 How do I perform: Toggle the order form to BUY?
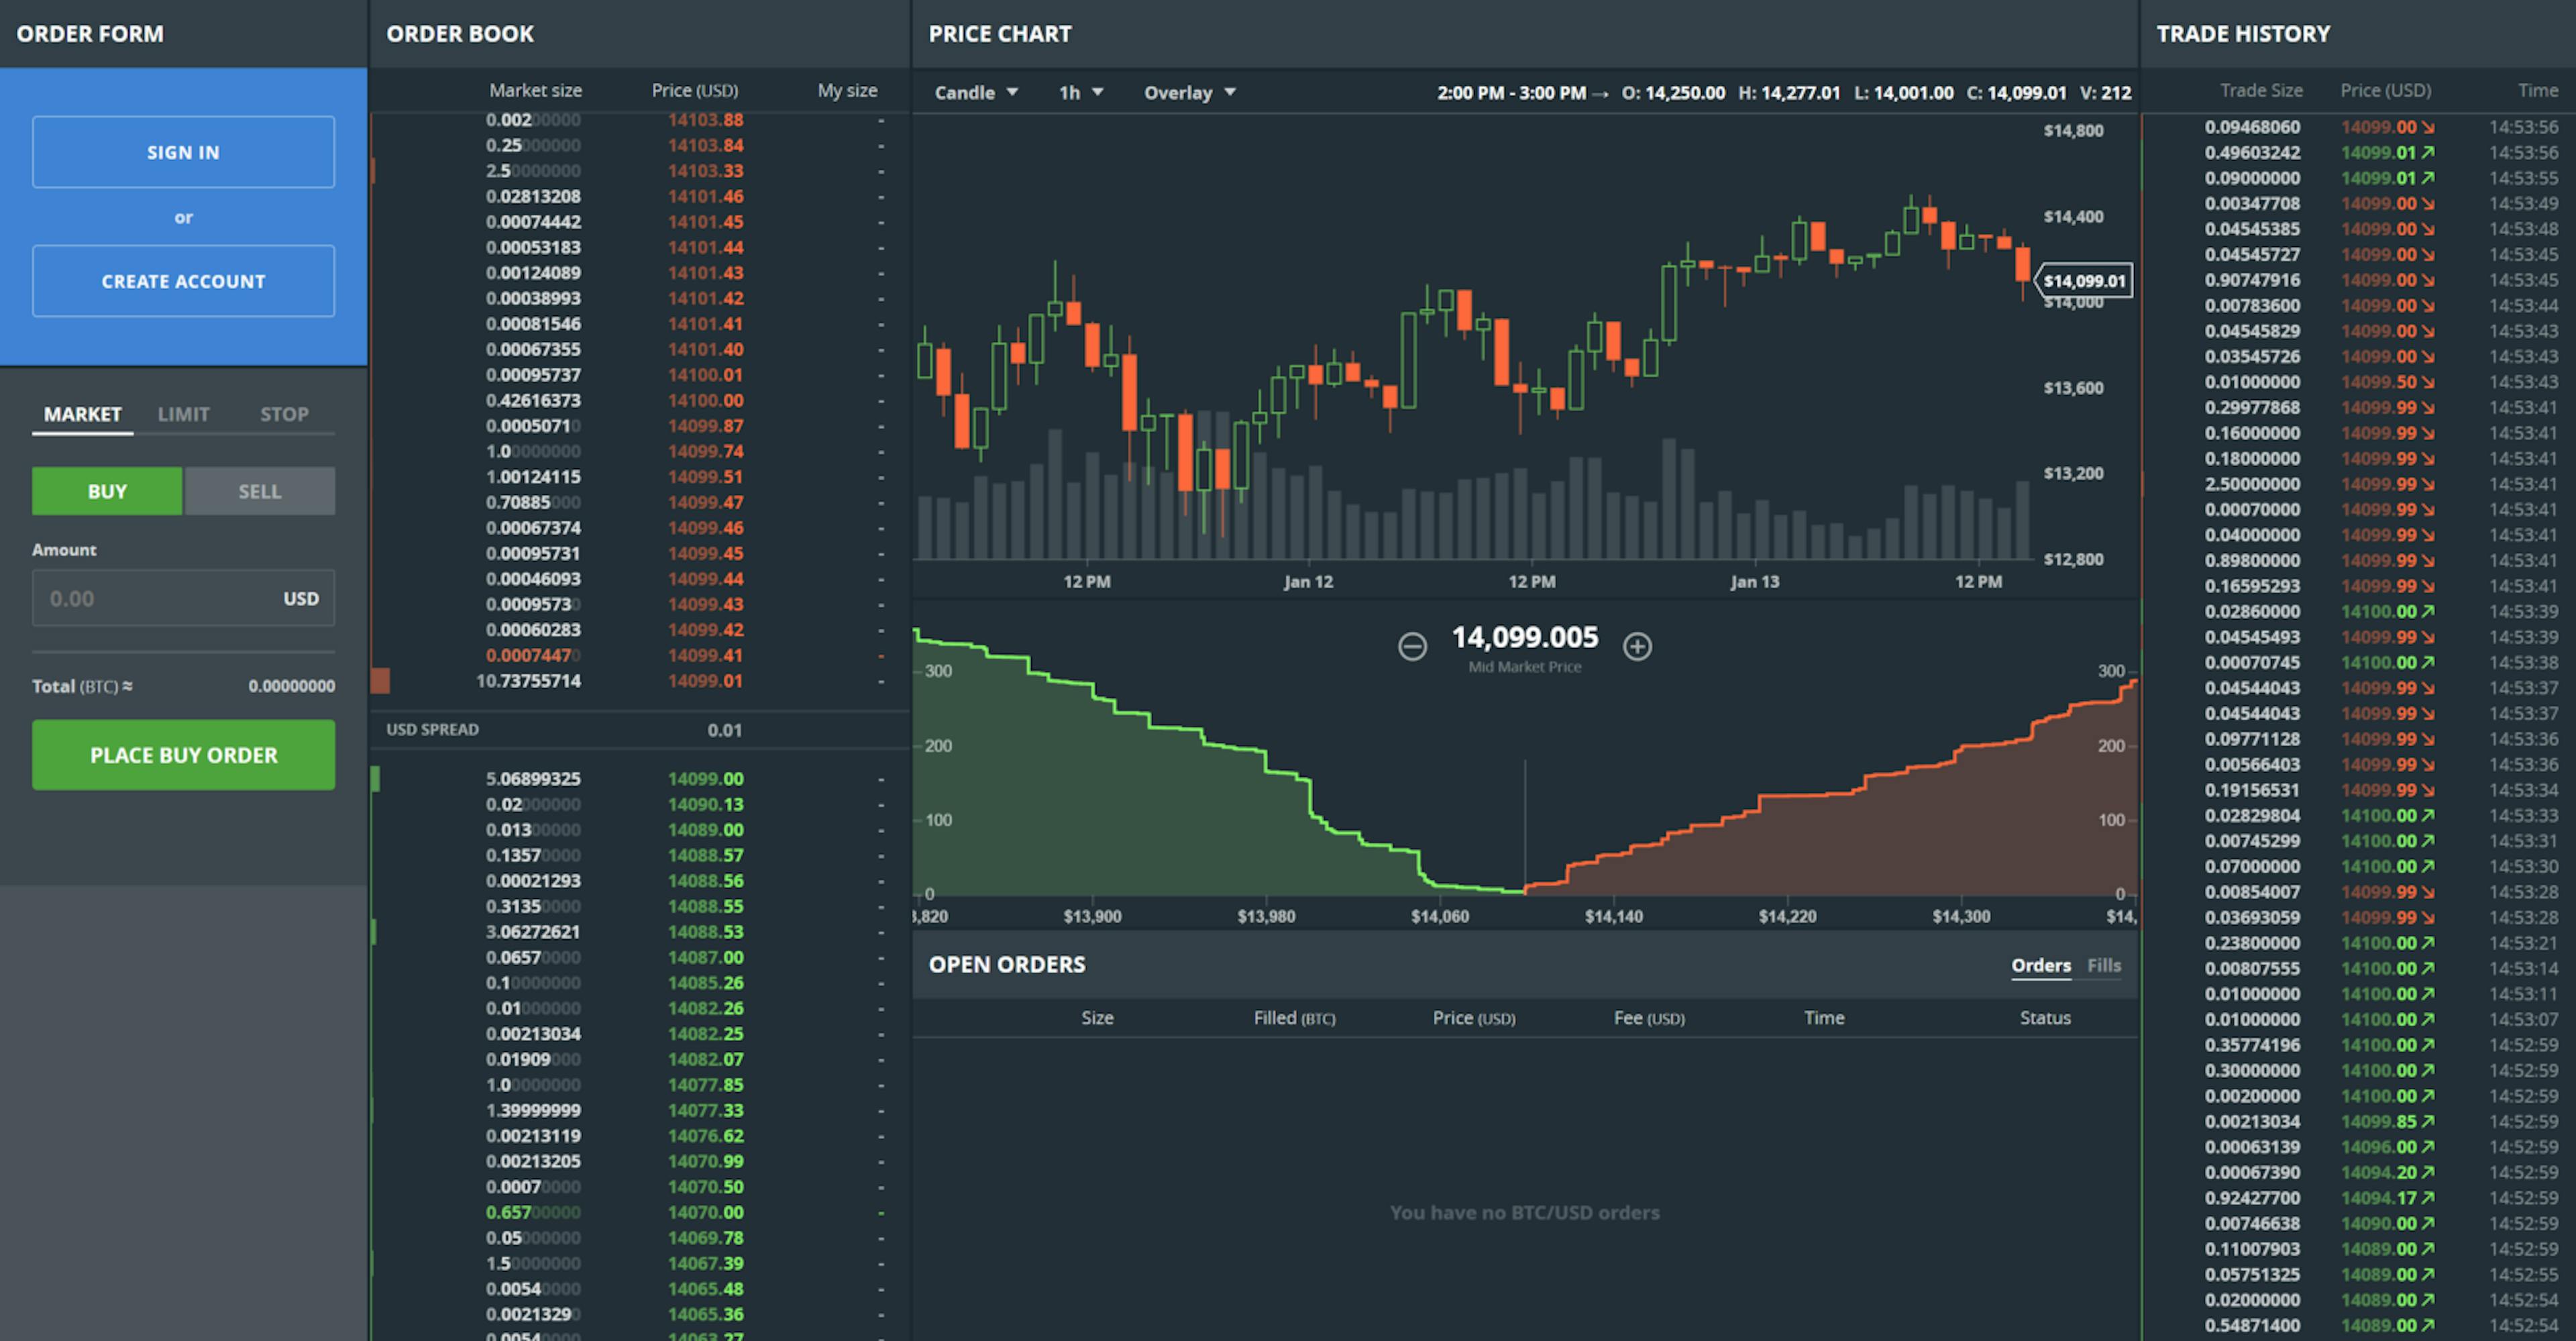point(106,490)
